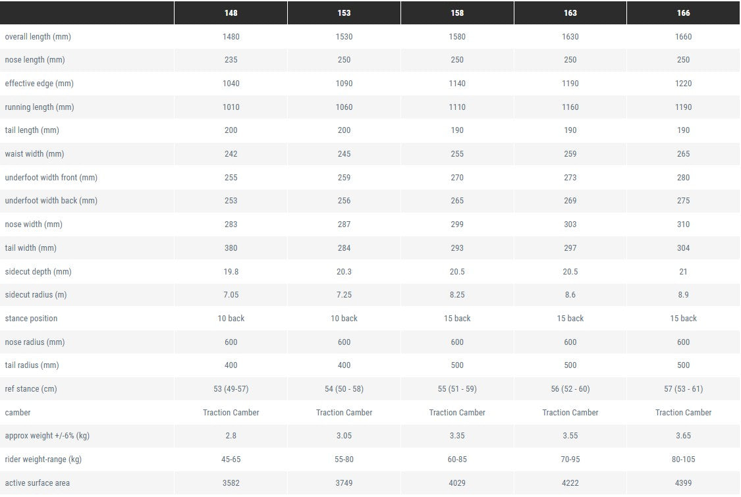This screenshot has height=497, width=741.
Task: Click the 57 (53 - 61) stance cell
Action: coord(683,389)
